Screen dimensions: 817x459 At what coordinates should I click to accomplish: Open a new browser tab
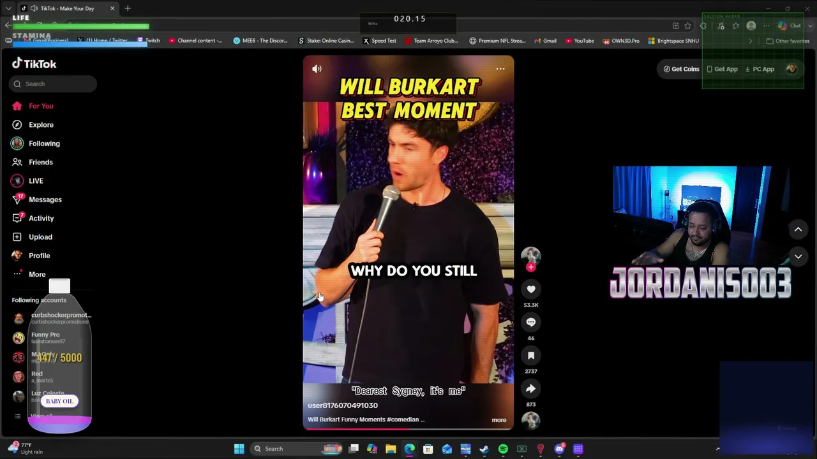point(128,8)
